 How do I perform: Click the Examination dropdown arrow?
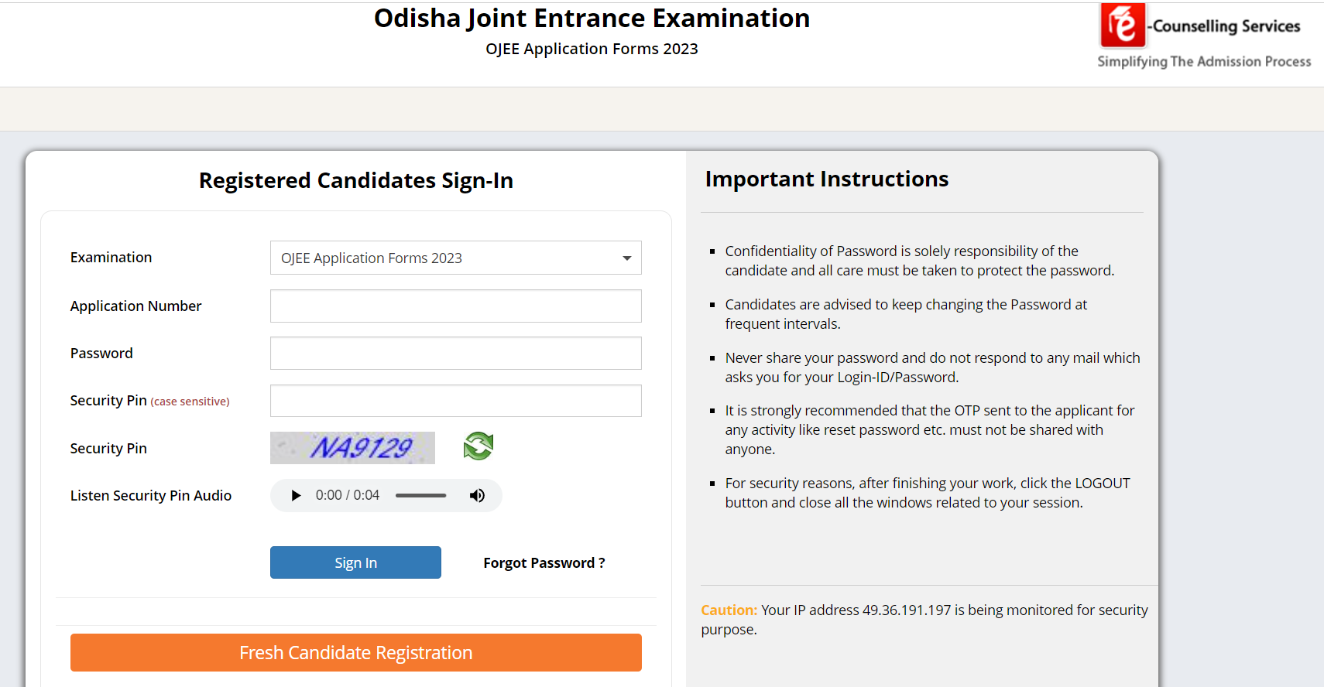pyautogui.click(x=626, y=258)
